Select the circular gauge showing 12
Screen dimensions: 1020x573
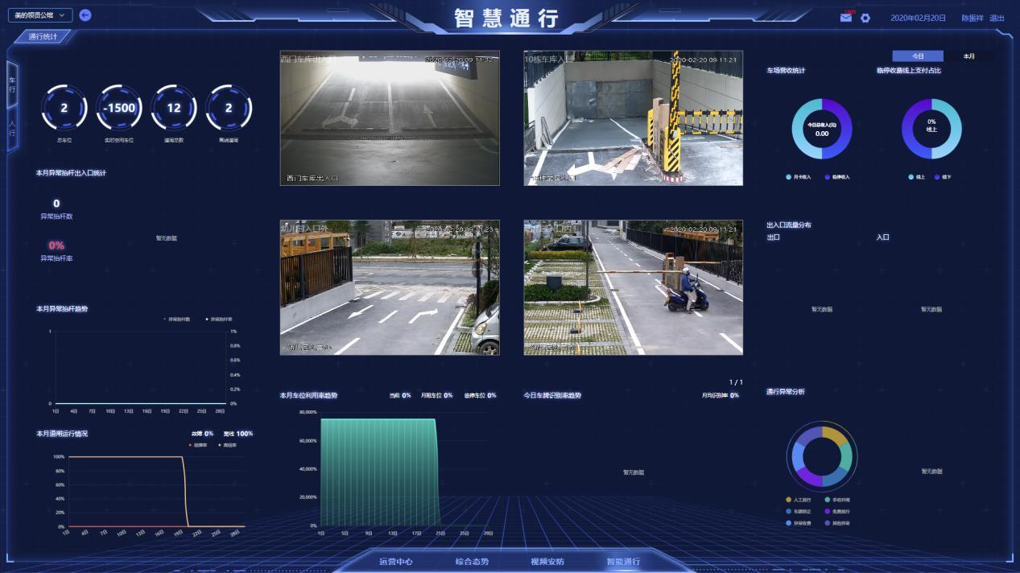(x=174, y=108)
